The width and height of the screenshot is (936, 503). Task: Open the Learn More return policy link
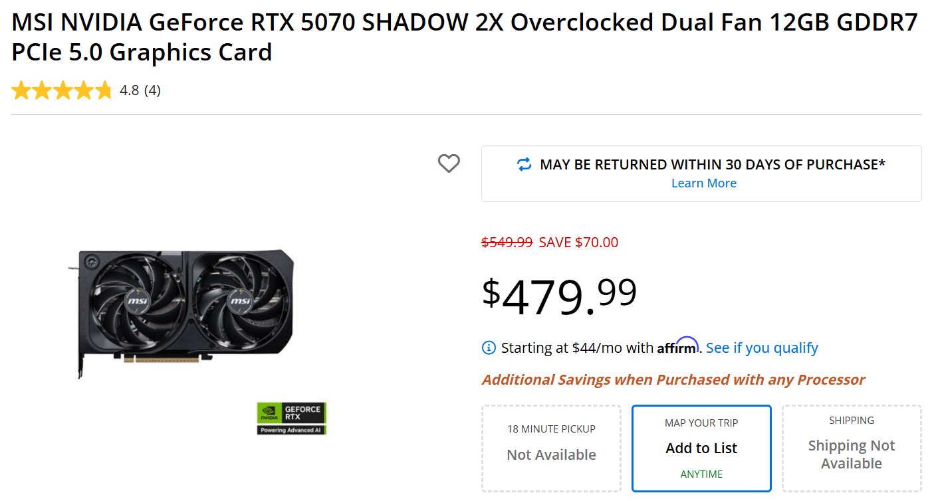(703, 183)
